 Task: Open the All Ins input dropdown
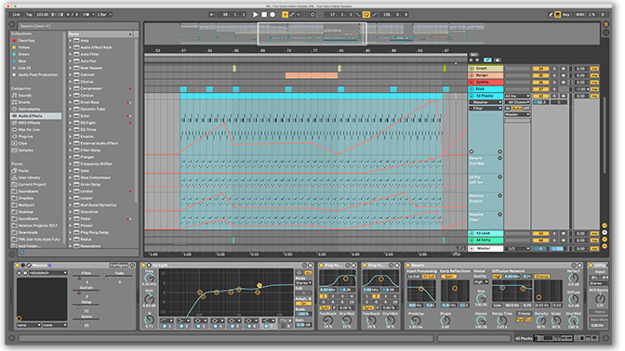pyautogui.click(x=517, y=96)
